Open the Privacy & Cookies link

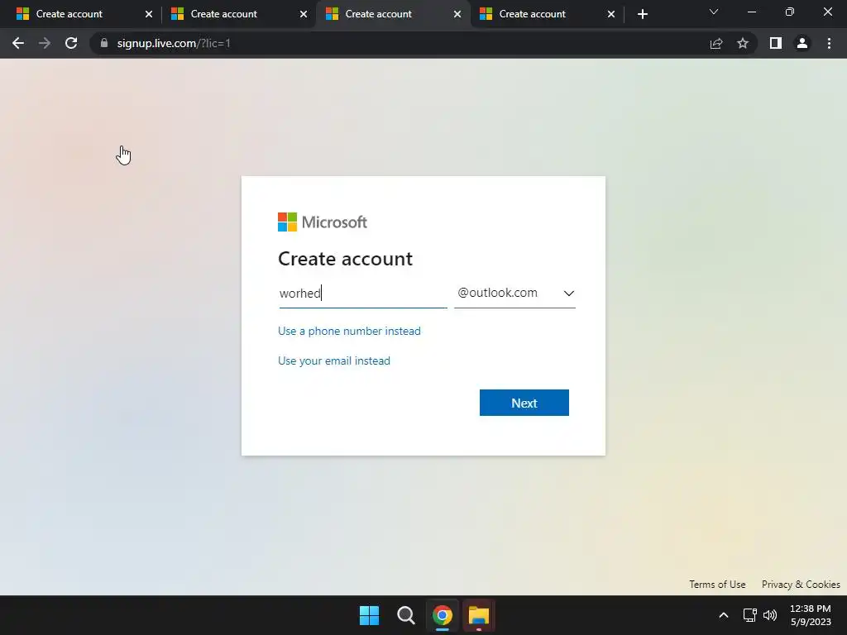(x=801, y=585)
